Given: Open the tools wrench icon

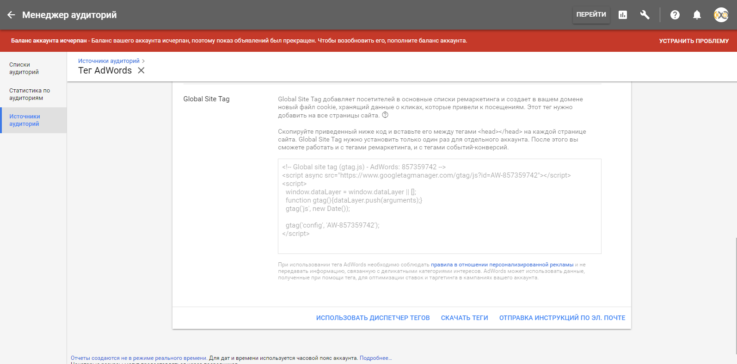Looking at the screenshot, I should point(645,15).
